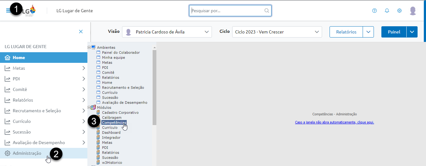Screen dimensions: 426x166
Task: Click the Administração gear icon
Action: pos(7,153)
